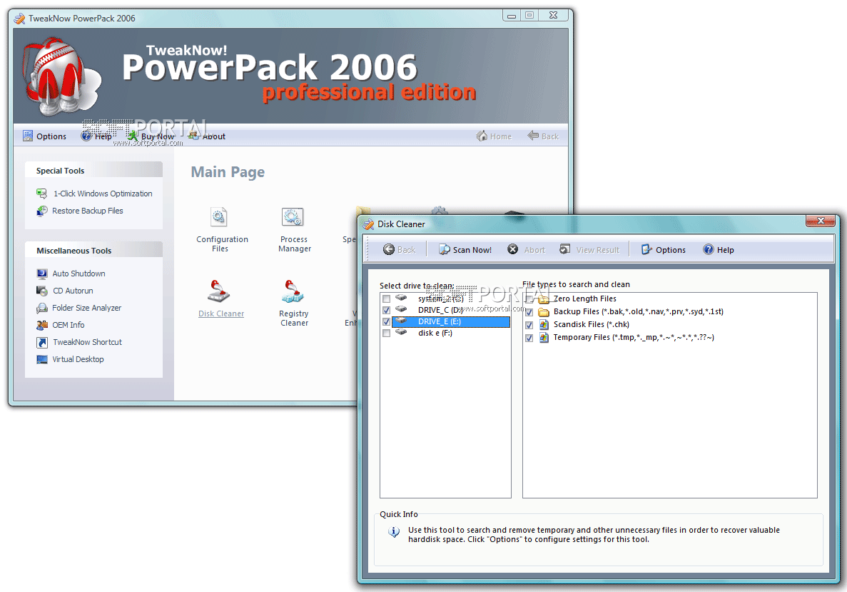Select CD Autorun tool icon
The height and width of the screenshot is (592, 847).
41,291
